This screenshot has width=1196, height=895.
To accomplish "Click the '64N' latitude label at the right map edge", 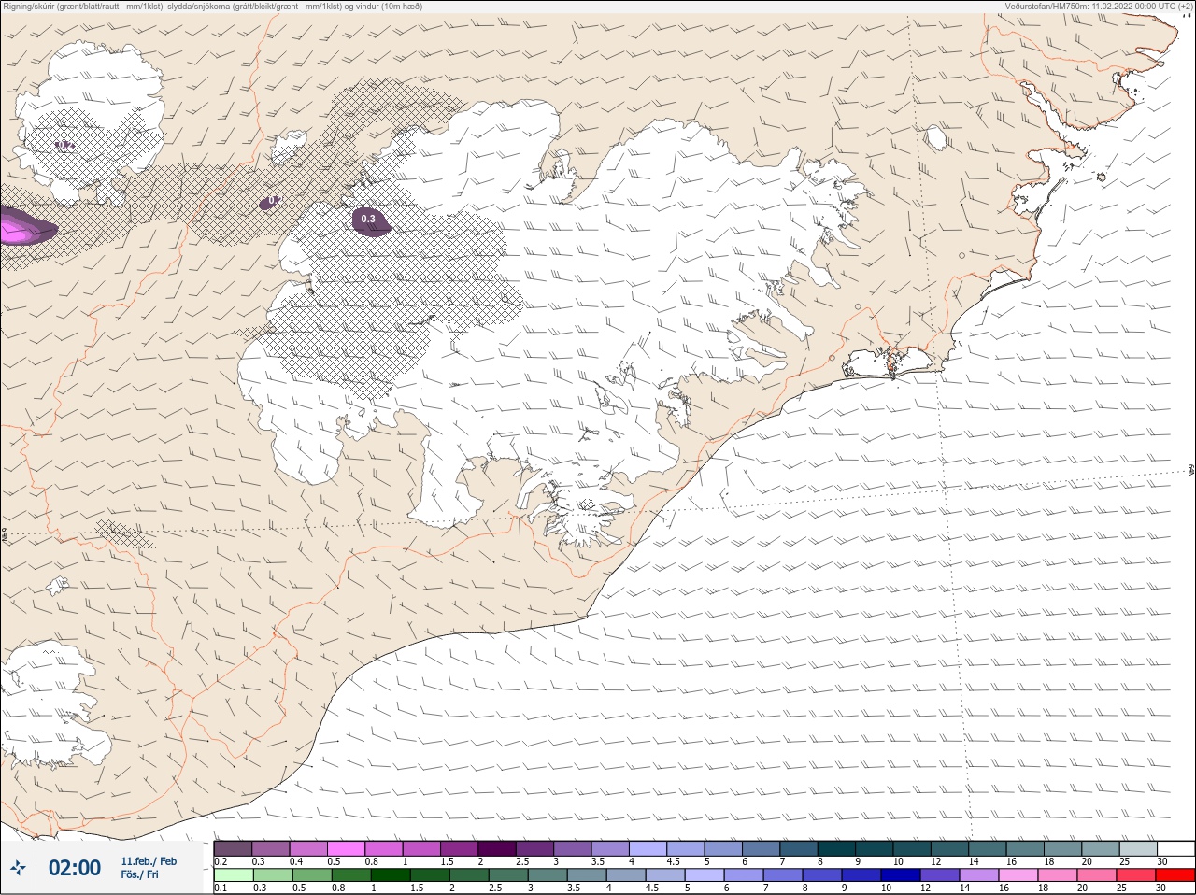I will pos(1191,470).
